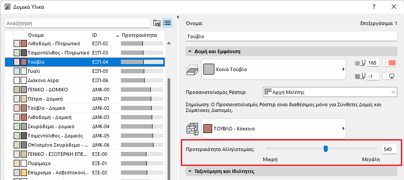The width and height of the screenshot is (404, 180).
Task: Switch to folder view of materials
Action: 157,23
